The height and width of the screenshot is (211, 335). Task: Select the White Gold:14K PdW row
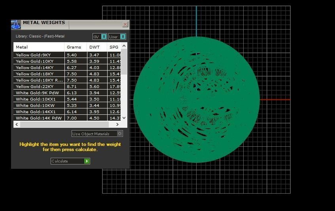[x=67, y=118]
